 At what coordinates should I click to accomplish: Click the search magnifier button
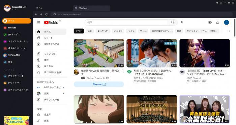(173, 23)
